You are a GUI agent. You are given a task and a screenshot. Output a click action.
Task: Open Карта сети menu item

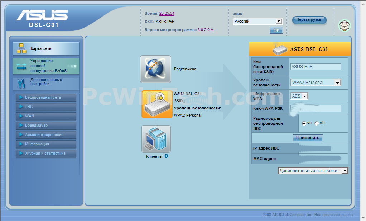[x=46, y=49]
